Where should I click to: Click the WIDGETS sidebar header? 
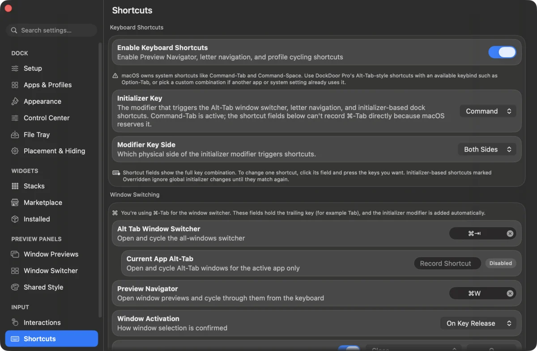25,171
